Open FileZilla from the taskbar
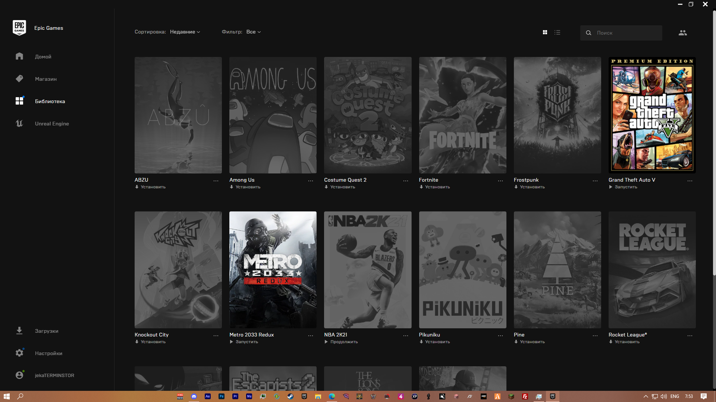Screen dimensions: 716x402 click(525, 396)
